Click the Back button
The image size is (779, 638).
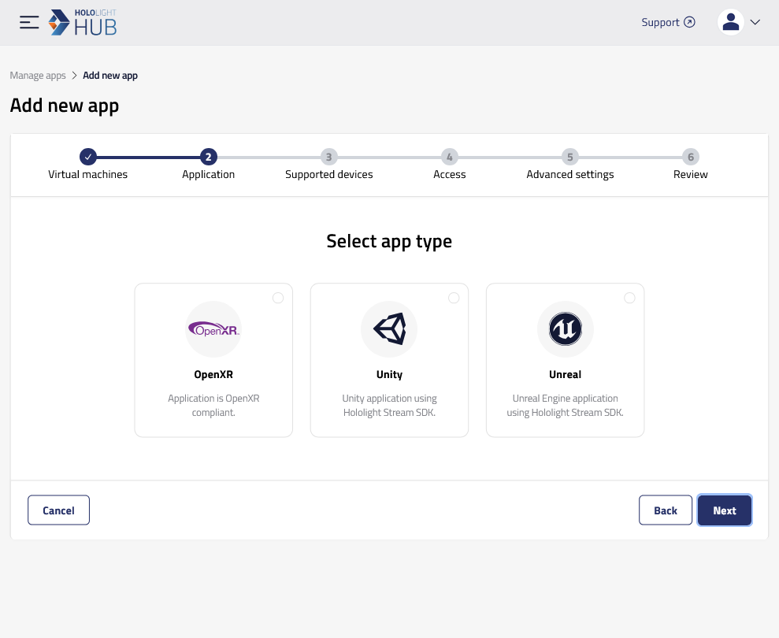coord(666,510)
